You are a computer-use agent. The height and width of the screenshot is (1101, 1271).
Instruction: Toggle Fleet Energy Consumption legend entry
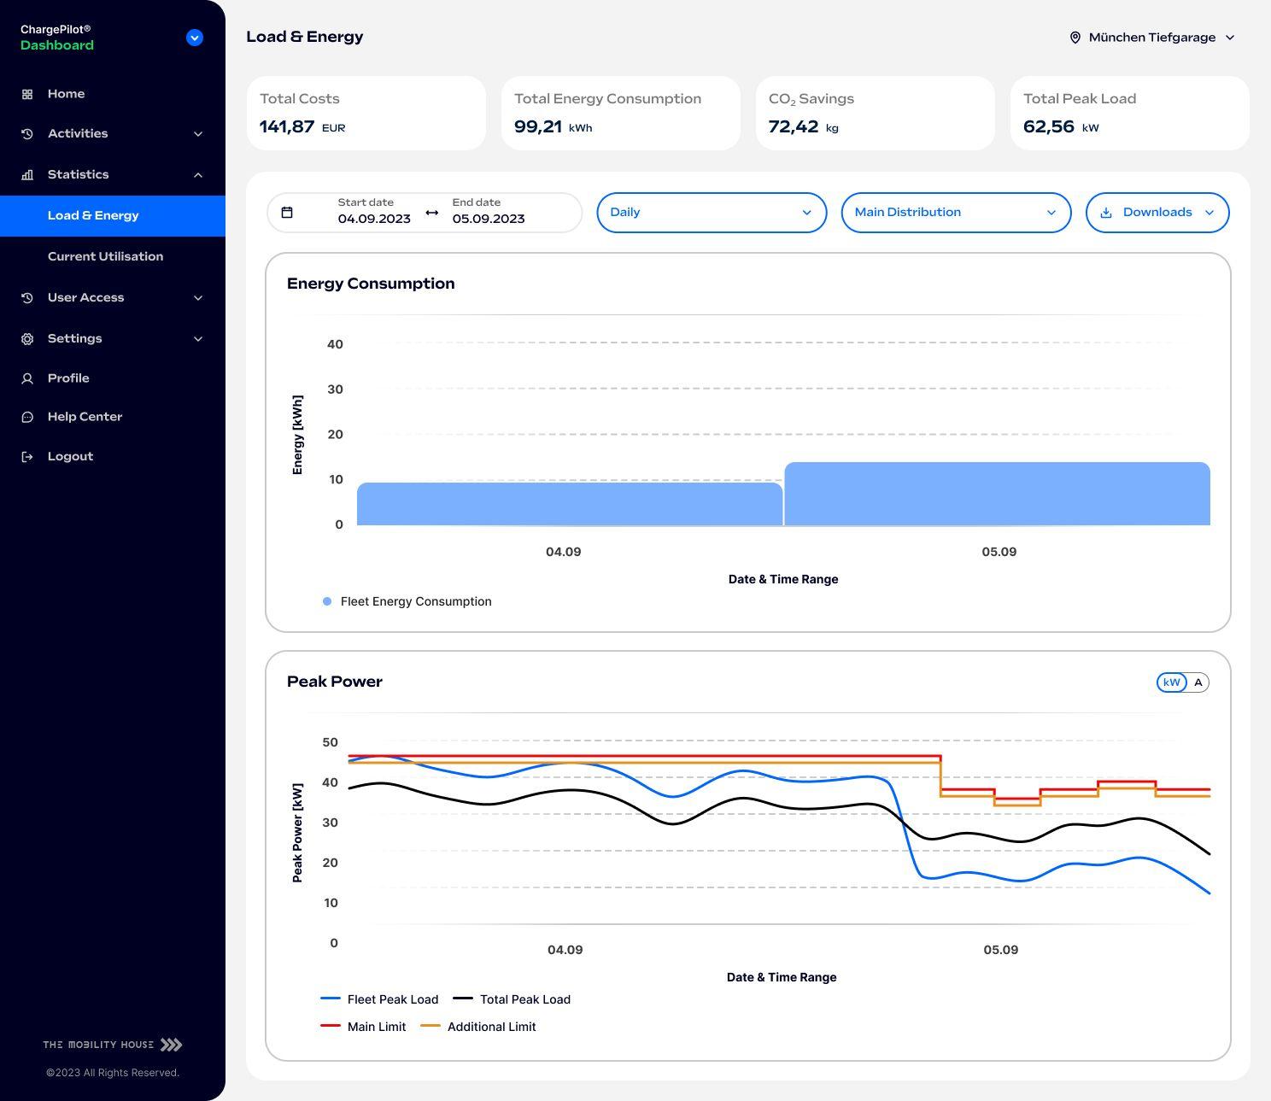coord(407,601)
